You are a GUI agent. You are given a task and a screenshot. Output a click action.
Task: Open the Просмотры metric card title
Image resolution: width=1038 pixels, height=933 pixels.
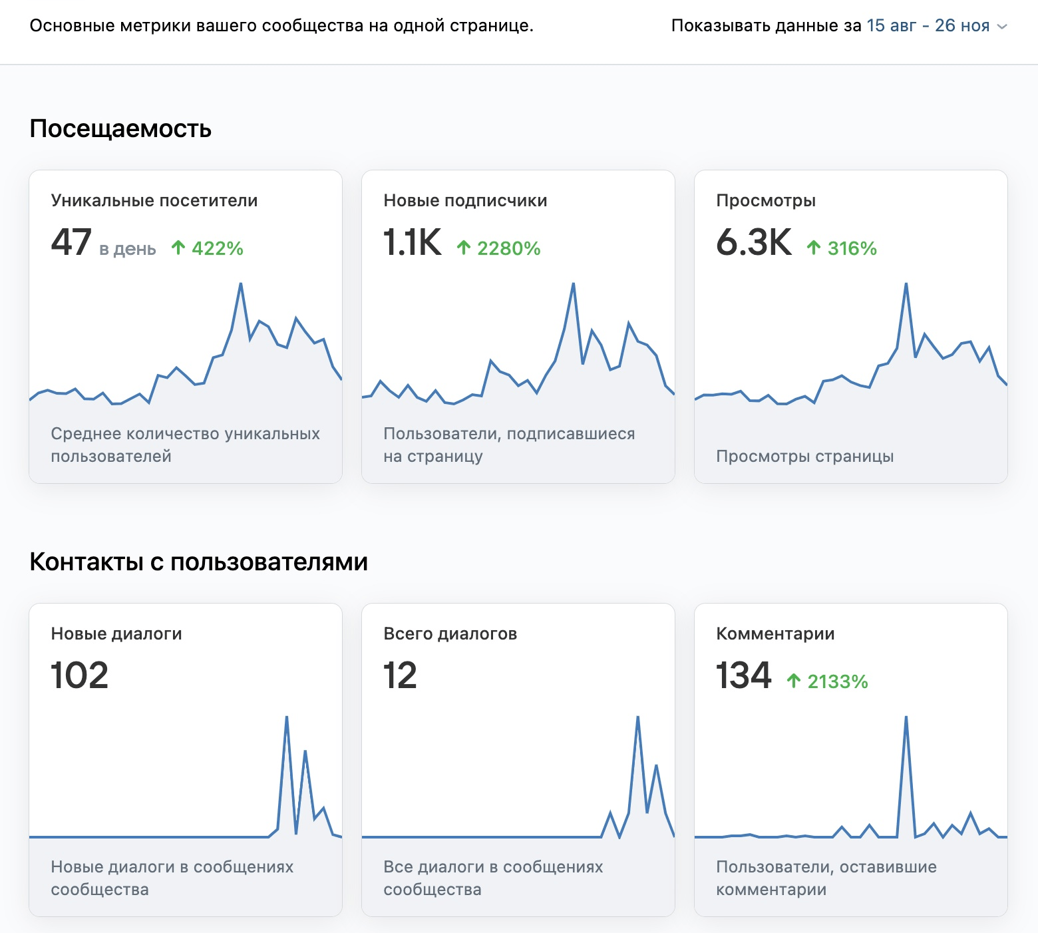[766, 200]
